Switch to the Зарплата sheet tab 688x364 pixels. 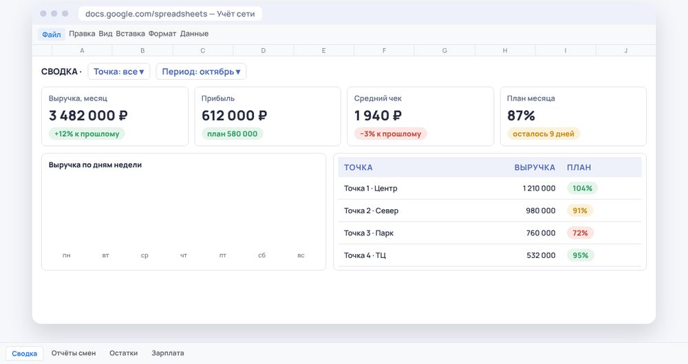pyautogui.click(x=168, y=353)
